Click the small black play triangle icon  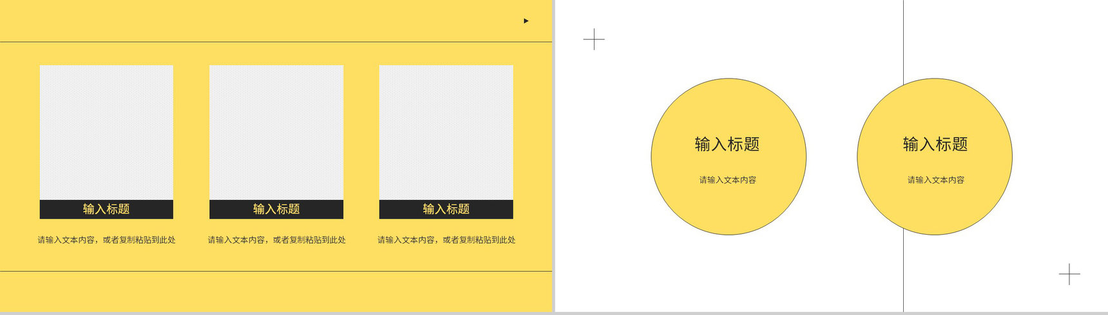[x=526, y=21]
